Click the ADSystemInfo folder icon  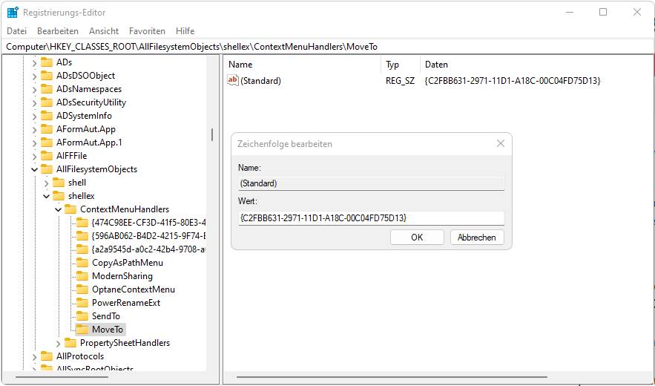pos(47,116)
